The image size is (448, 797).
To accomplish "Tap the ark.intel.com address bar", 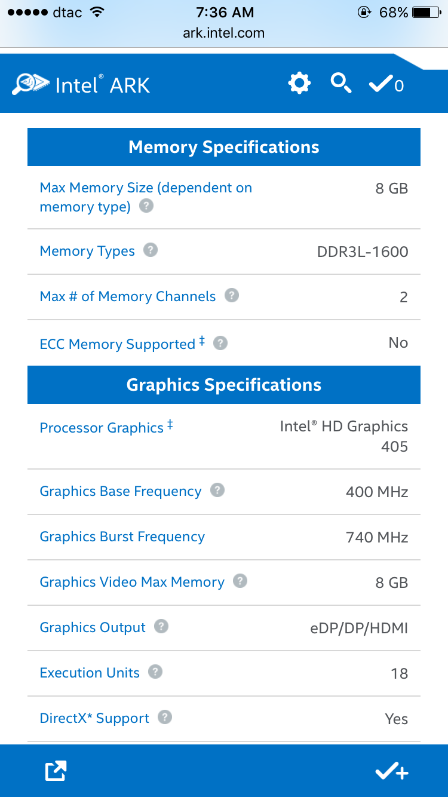I will (x=224, y=33).
